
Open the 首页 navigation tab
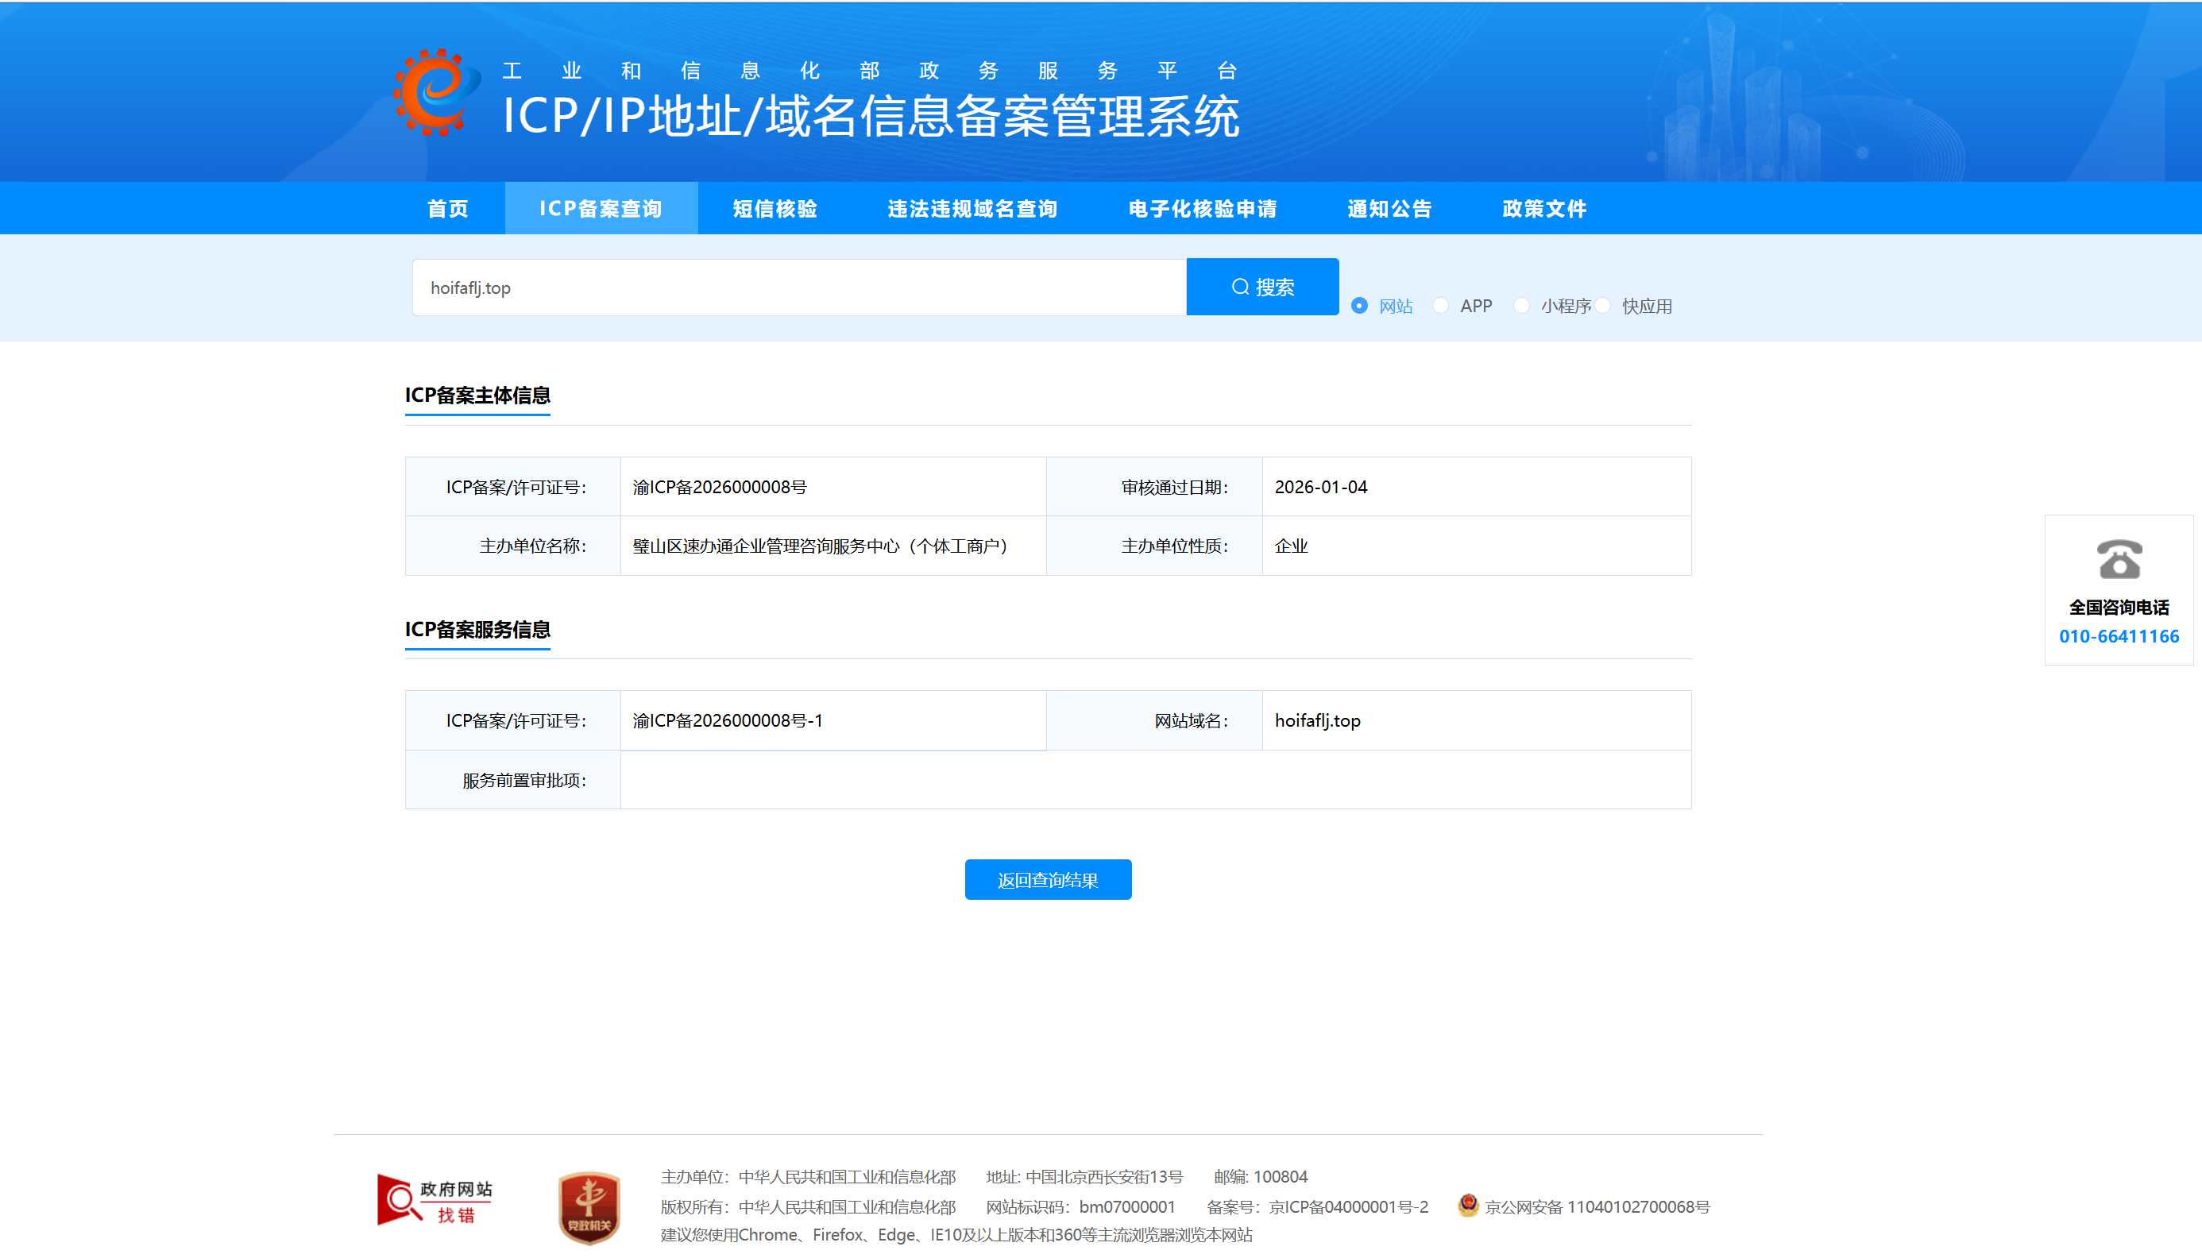point(448,208)
